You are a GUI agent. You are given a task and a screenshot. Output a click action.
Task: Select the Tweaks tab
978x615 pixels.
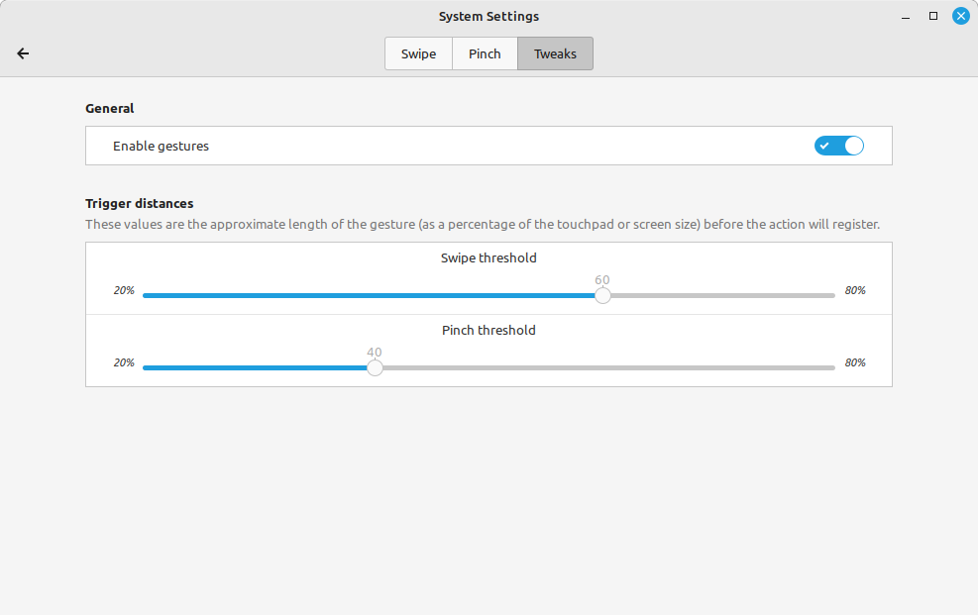[555, 53]
